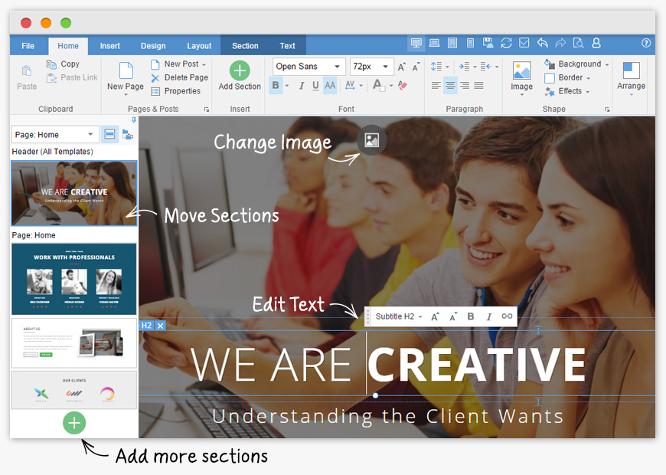
Task: Switch to tablet portrait preview mode
Action: coord(452,44)
